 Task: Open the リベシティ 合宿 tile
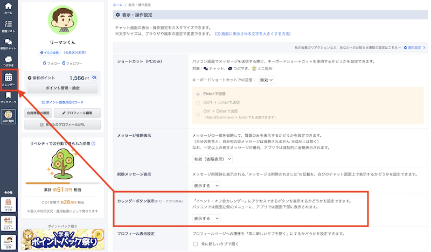[x=9, y=242]
